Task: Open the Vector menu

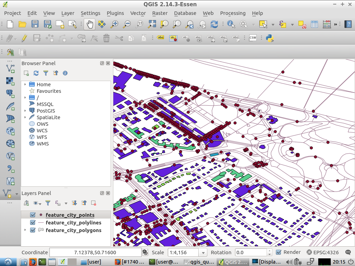Action: (138, 13)
